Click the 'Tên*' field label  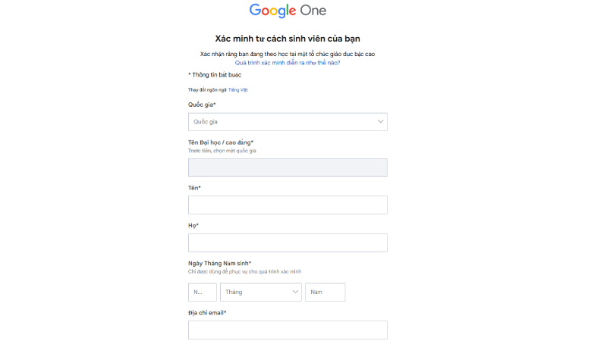pyautogui.click(x=194, y=187)
